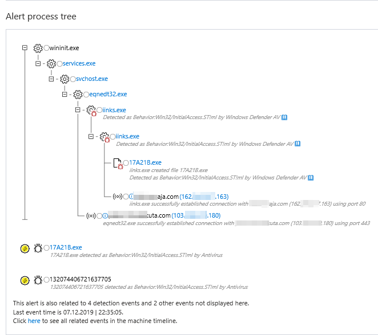
Task: Click the bug icon beside 132074406721637705
Action: 38,280
